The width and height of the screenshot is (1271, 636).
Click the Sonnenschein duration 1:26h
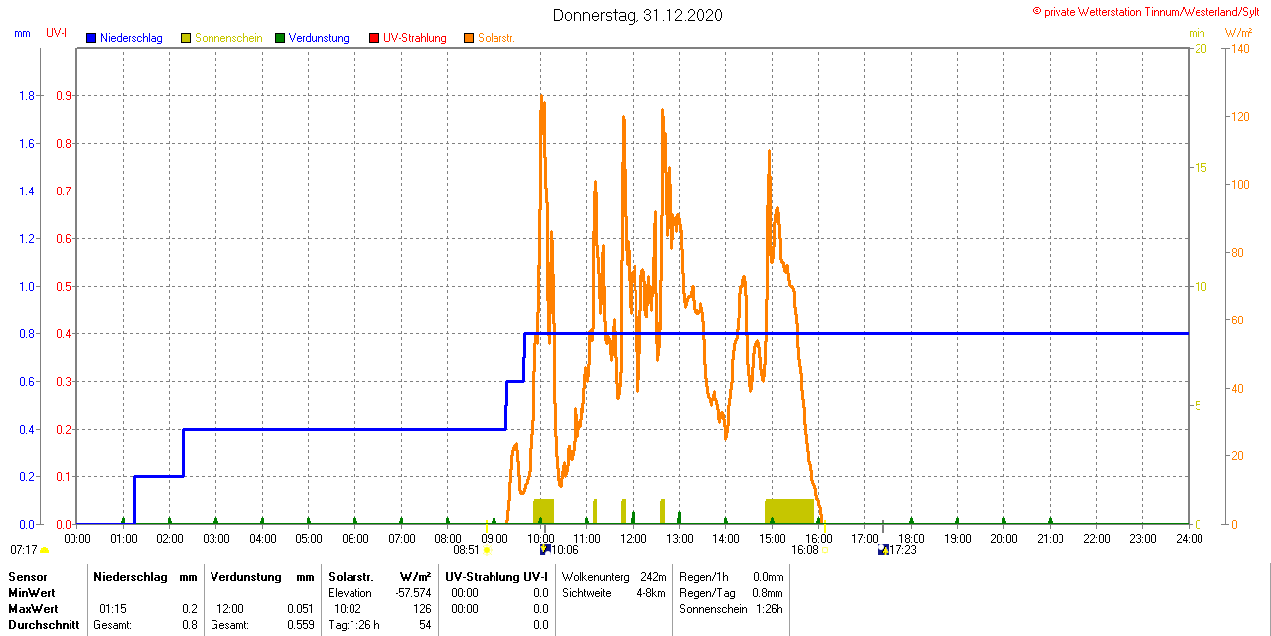click(770, 609)
